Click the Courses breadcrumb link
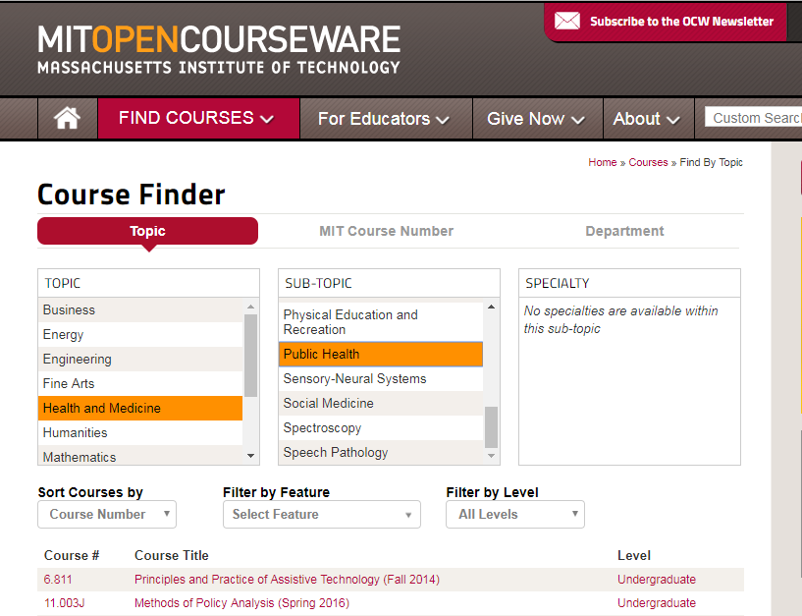This screenshot has height=616, width=802. [648, 162]
